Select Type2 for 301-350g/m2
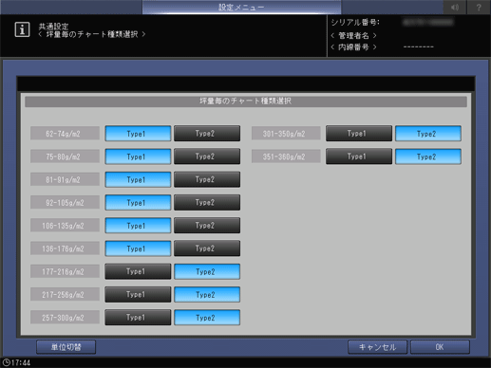The height and width of the screenshot is (368, 491). (428, 134)
